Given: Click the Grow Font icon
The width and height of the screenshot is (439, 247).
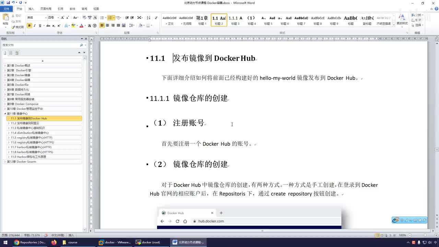Looking at the screenshot, I should [x=62, y=17].
